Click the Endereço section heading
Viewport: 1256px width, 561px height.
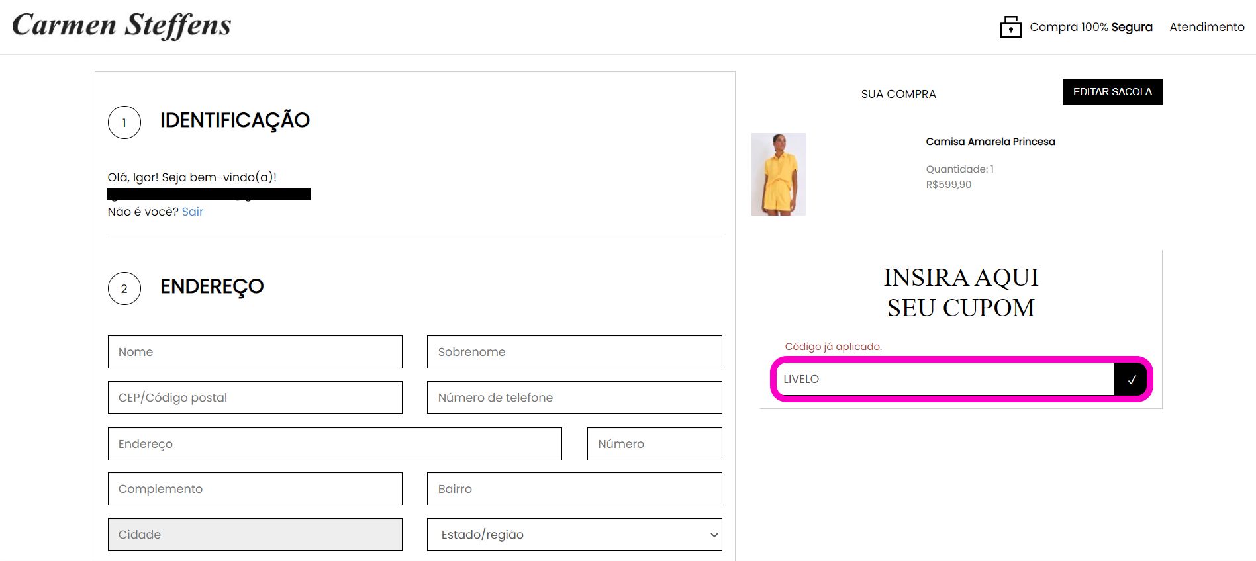tap(212, 286)
